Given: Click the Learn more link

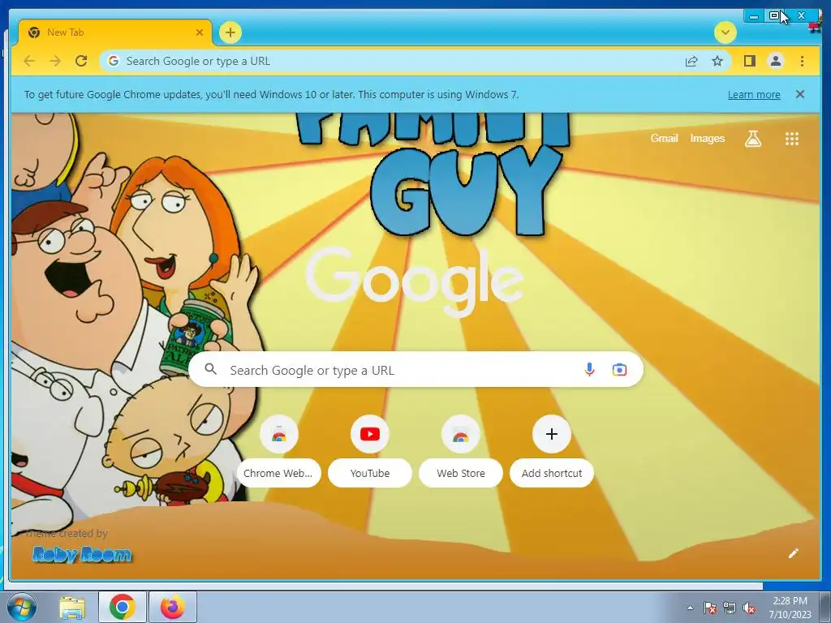Looking at the screenshot, I should pos(754,94).
